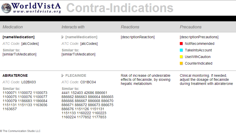Viewport: 236px width, 136px height.
Task: Expand the [nameMedication] template triangle
Action: click(63, 37)
